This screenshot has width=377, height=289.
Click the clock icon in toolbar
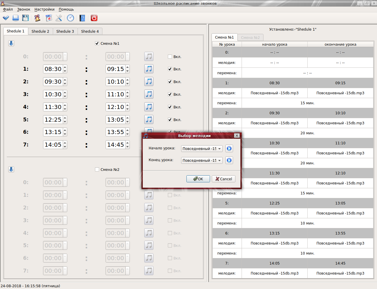click(71, 18)
